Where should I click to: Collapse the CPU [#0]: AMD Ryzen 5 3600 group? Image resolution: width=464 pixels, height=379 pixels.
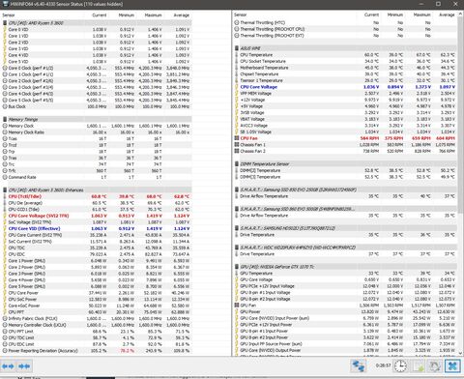[97, 23]
